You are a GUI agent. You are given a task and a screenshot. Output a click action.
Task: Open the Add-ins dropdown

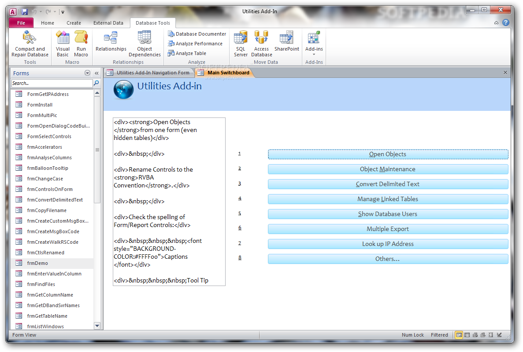pos(314,43)
